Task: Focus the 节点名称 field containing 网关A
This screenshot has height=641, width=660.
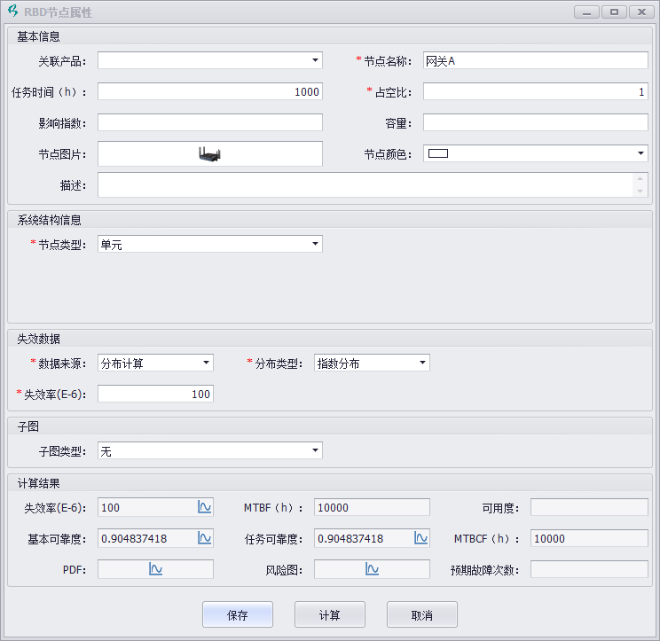Action: (536, 60)
